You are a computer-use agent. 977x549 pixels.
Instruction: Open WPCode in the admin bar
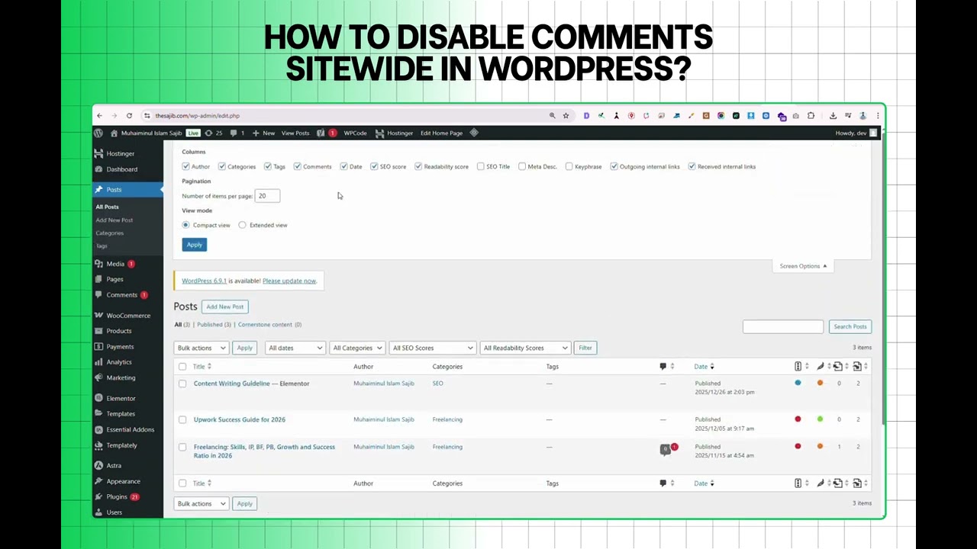[x=355, y=133]
